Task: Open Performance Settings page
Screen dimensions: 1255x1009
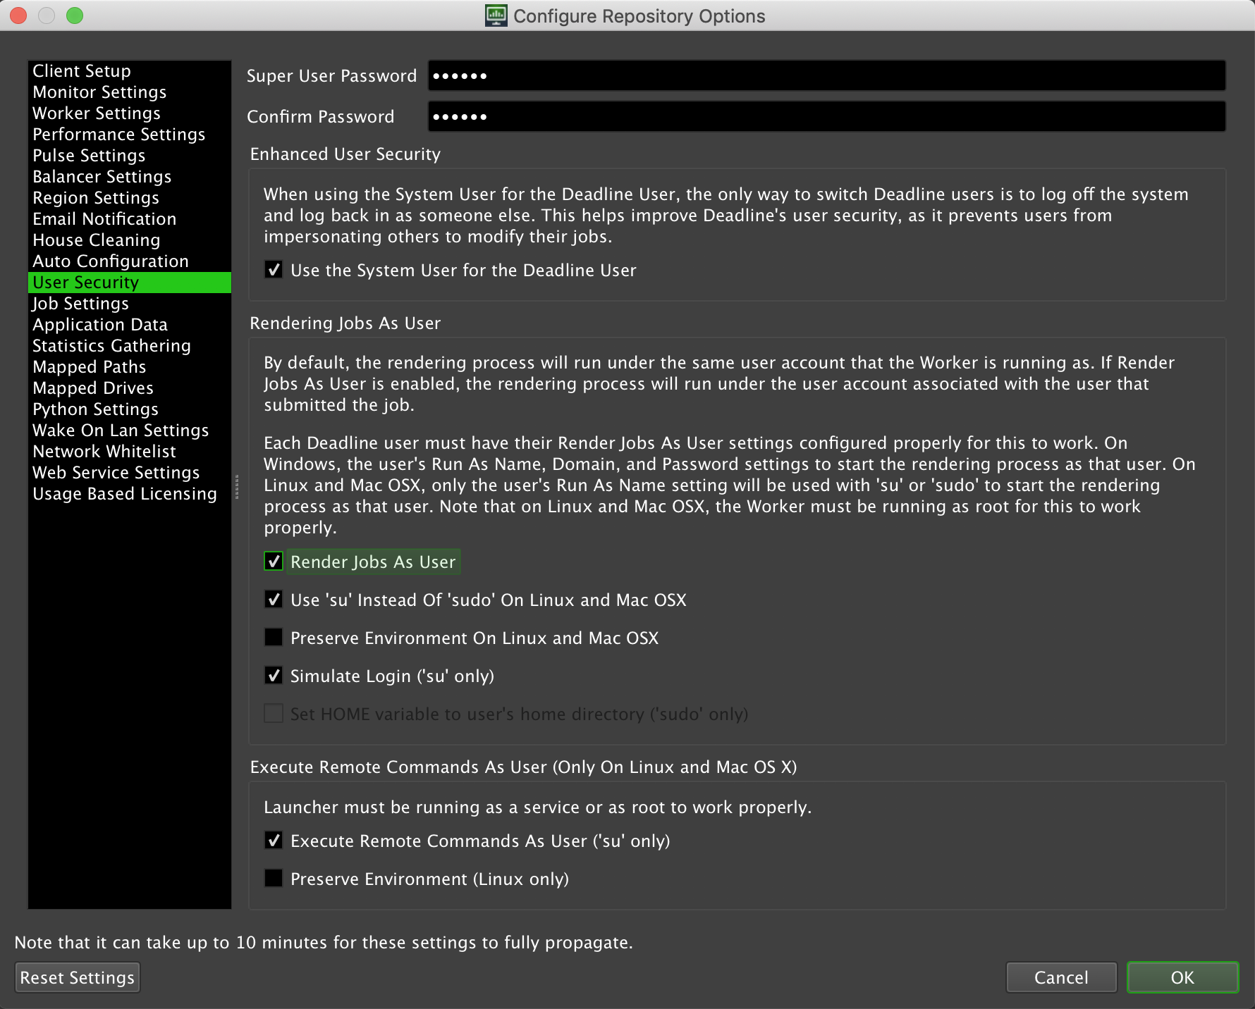Action: 130,135
